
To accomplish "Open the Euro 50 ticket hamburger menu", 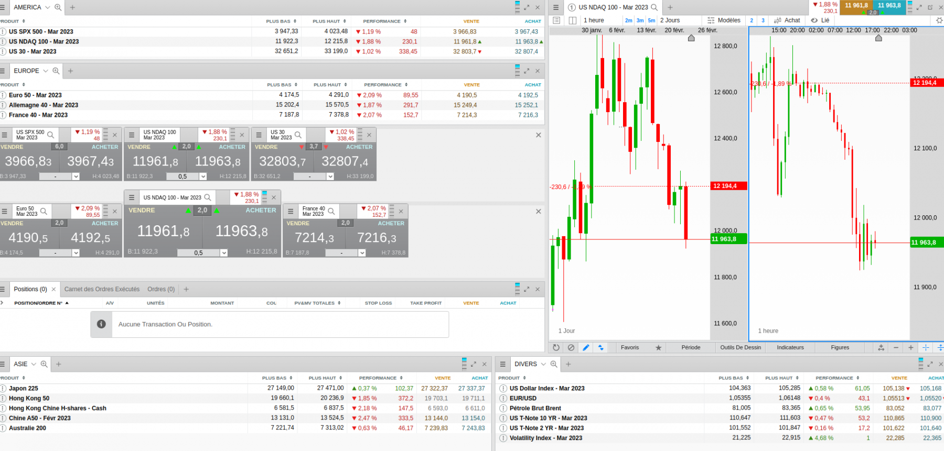I will pyautogui.click(x=5, y=211).
